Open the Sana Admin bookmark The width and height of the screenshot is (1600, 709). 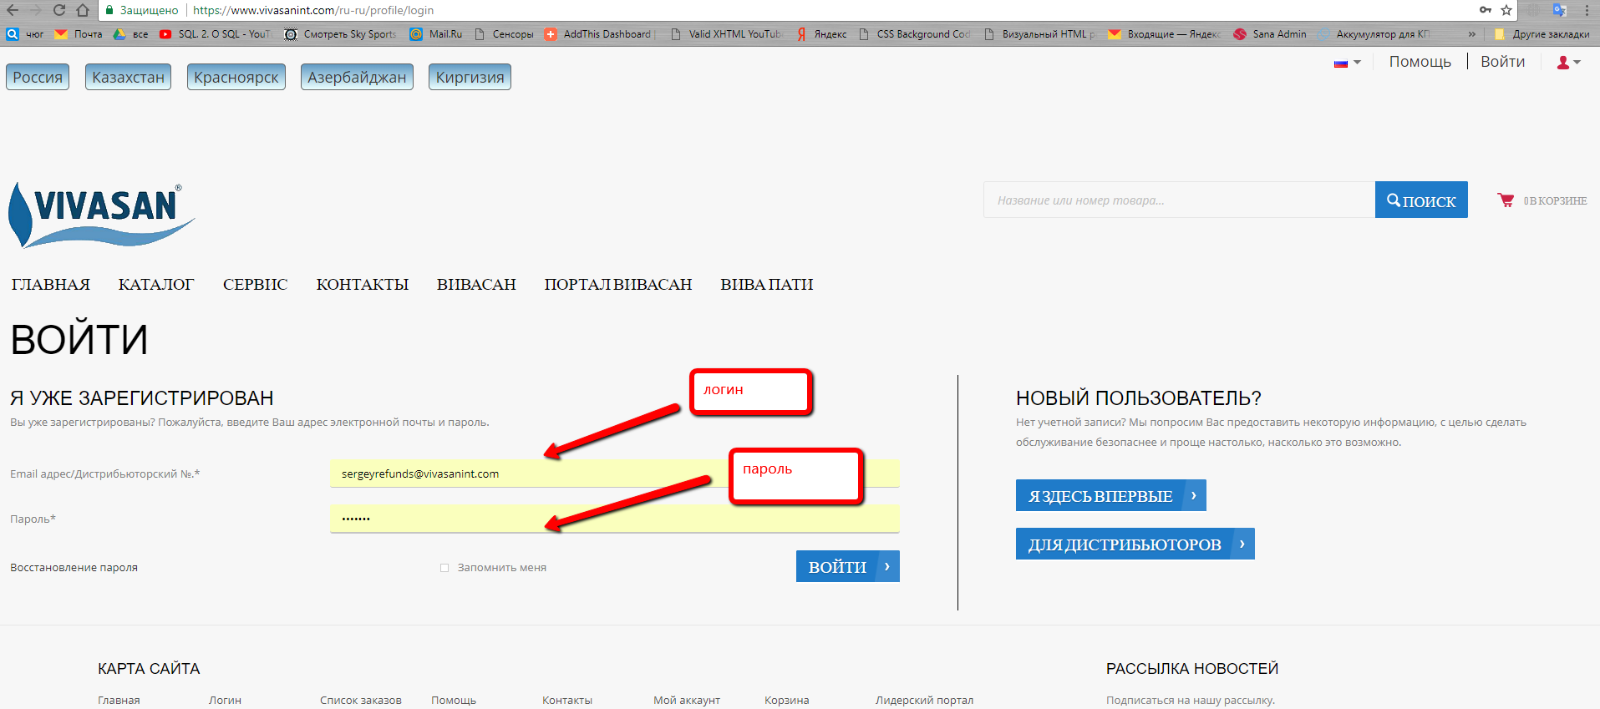pyautogui.click(x=1270, y=34)
